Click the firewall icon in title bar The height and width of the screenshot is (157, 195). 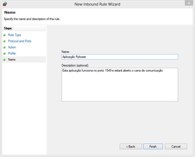coord(5,4)
